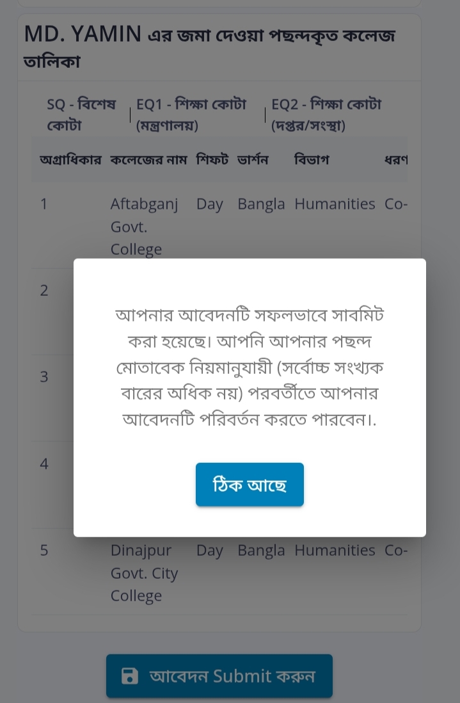The height and width of the screenshot is (703, 460).
Task: Click the SQ - বিশেষ কোটা legend label
Action: [x=81, y=115]
